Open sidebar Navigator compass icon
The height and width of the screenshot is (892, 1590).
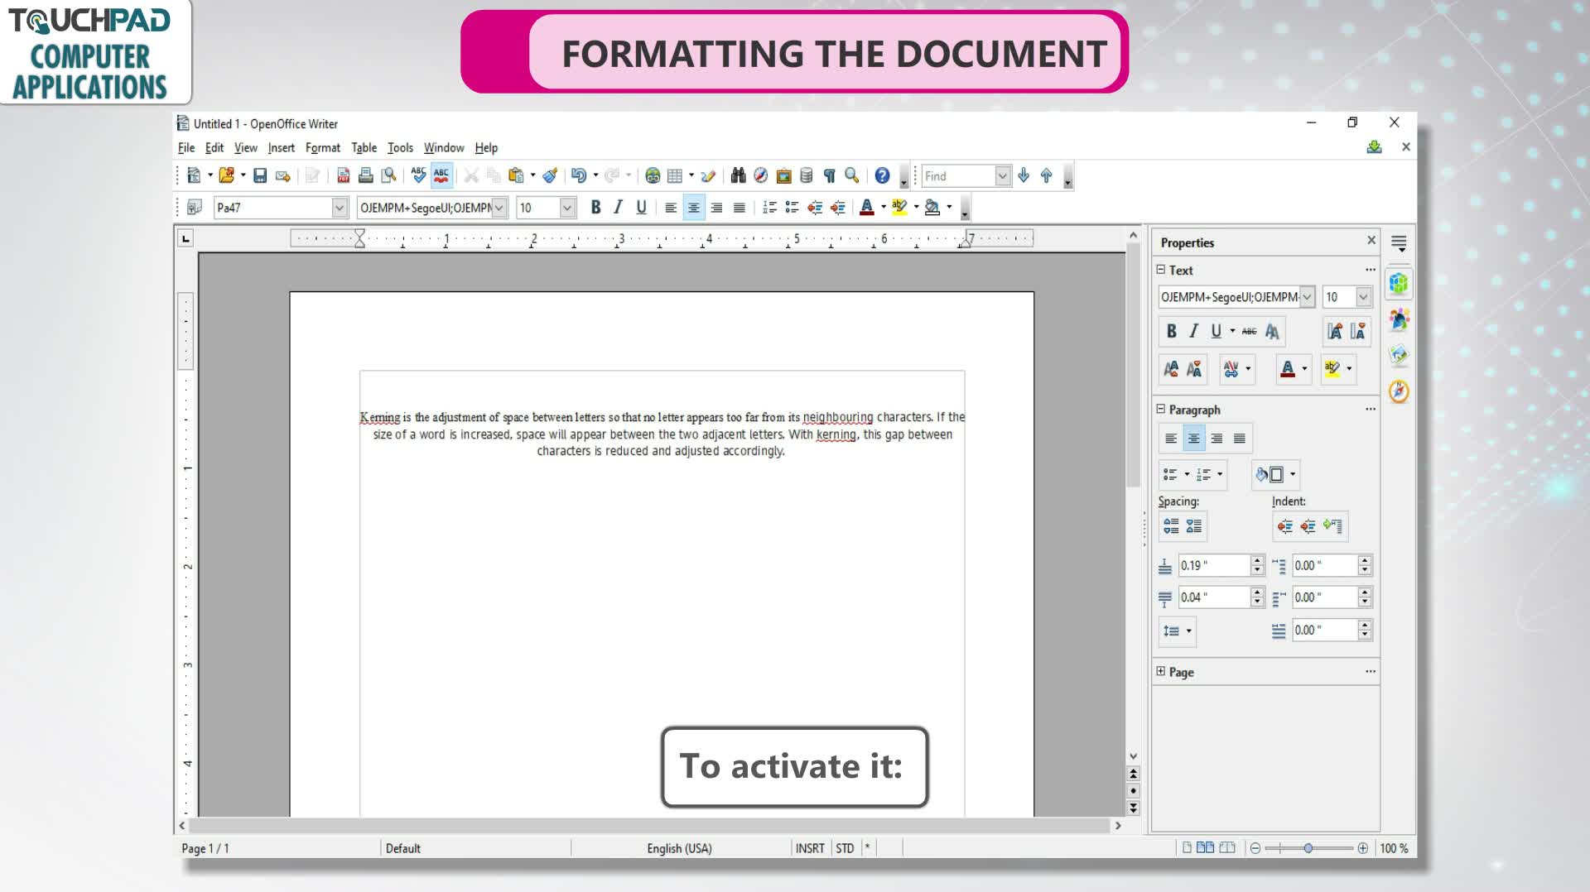pyautogui.click(x=1399, y=391)
